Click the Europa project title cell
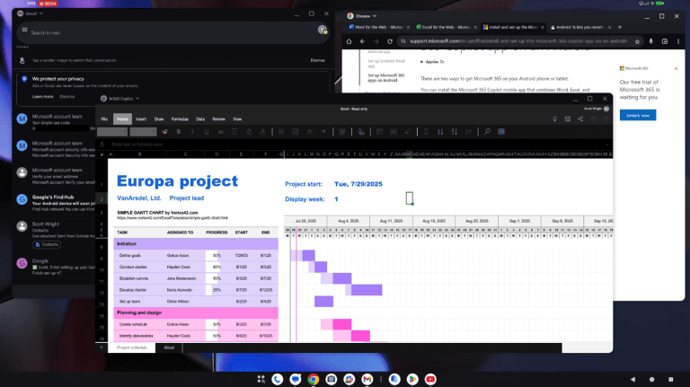This screenshot has height=387, width=690. [177, 180]
